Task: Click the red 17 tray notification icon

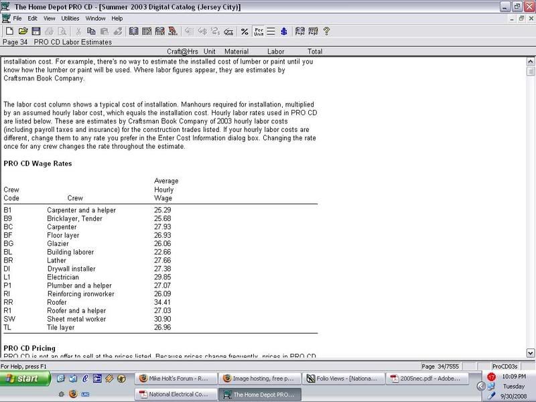Action: [491, 377]
